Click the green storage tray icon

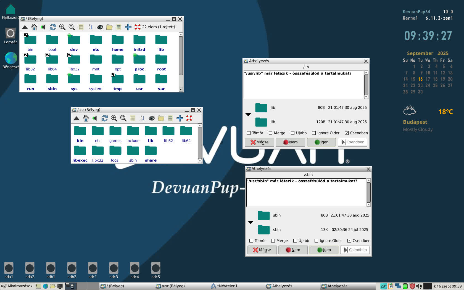pos(405,286)
